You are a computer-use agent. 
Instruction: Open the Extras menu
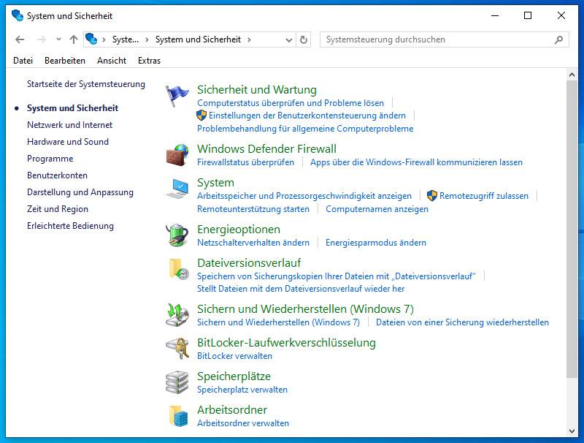(x=149, y=61)
